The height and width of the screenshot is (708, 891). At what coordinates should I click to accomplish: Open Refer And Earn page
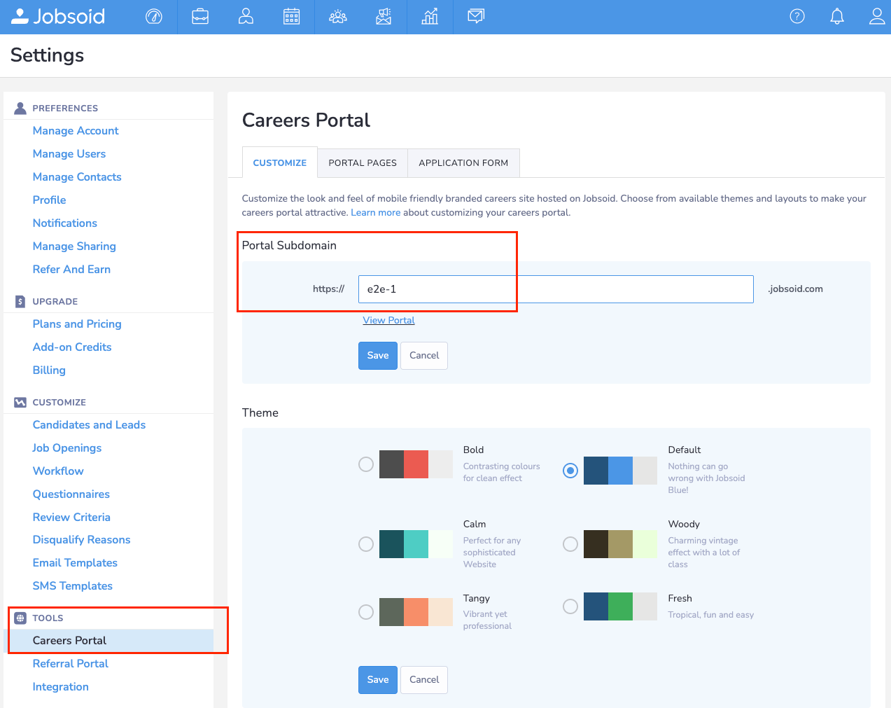[71, 269]
